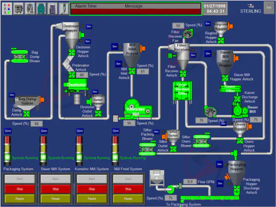Pause the Packaging System
Viewport: 276px width, 207px height.
tap(19, 199)
